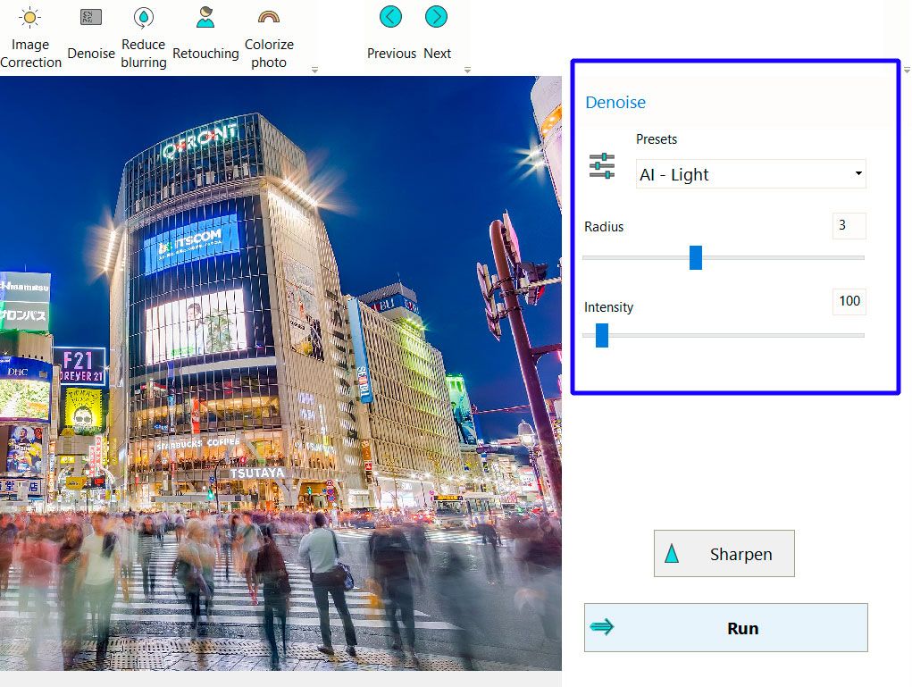
Task: Click the green arrow icon on Run
Action: [600, 627]
